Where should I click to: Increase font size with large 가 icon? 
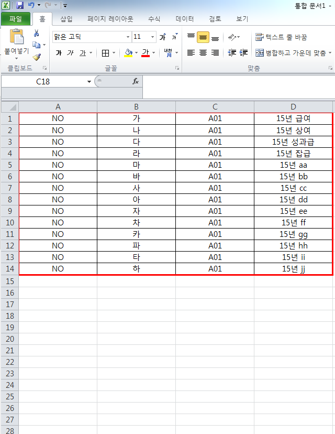click(163, 37)
